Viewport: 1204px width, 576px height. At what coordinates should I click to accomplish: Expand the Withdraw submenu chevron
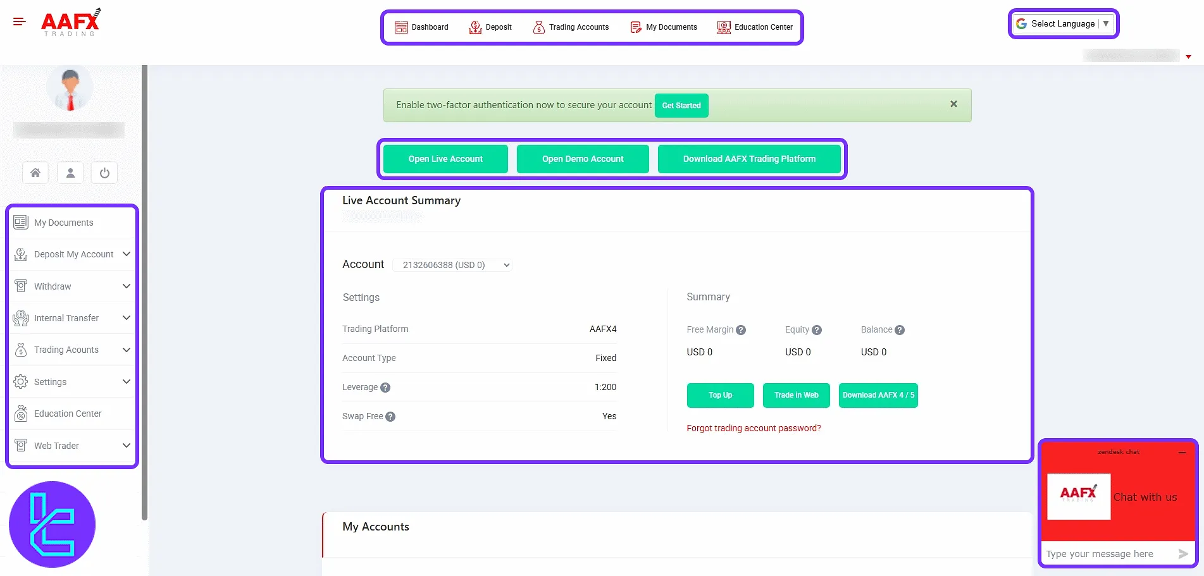(x=127, y=286)
